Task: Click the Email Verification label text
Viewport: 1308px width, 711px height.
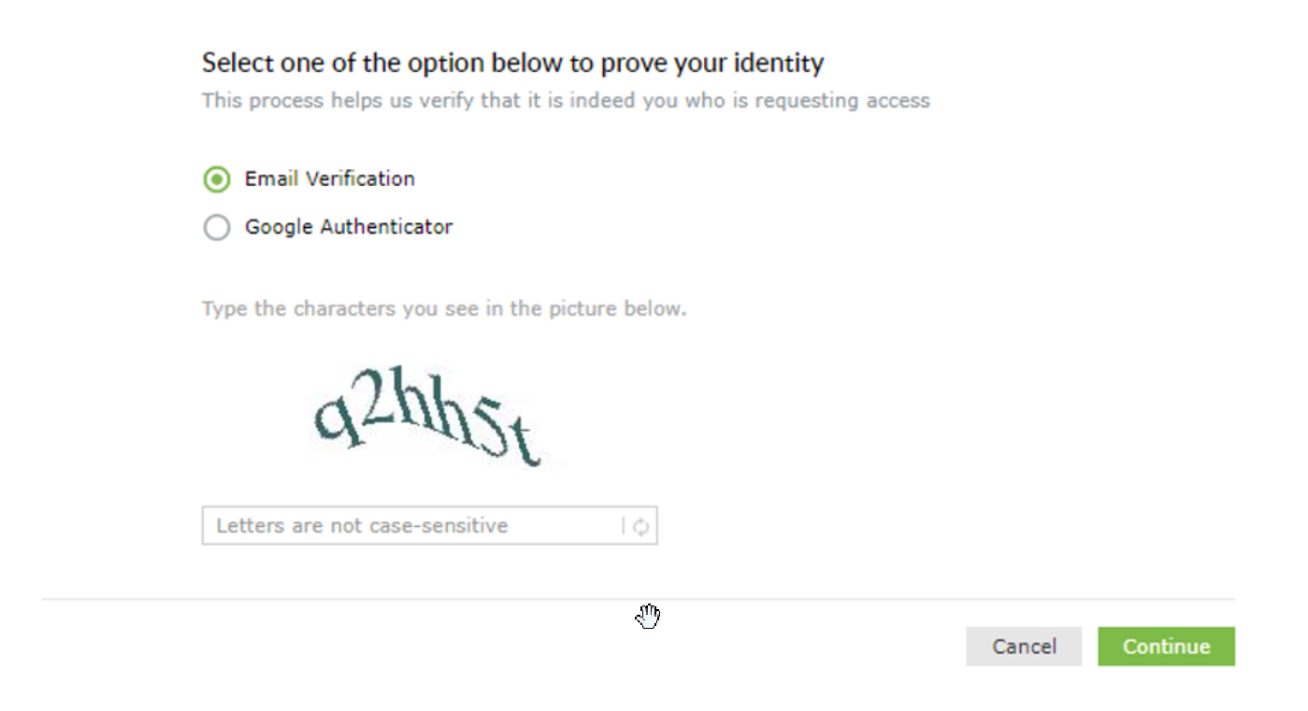Action: (329, 178)
